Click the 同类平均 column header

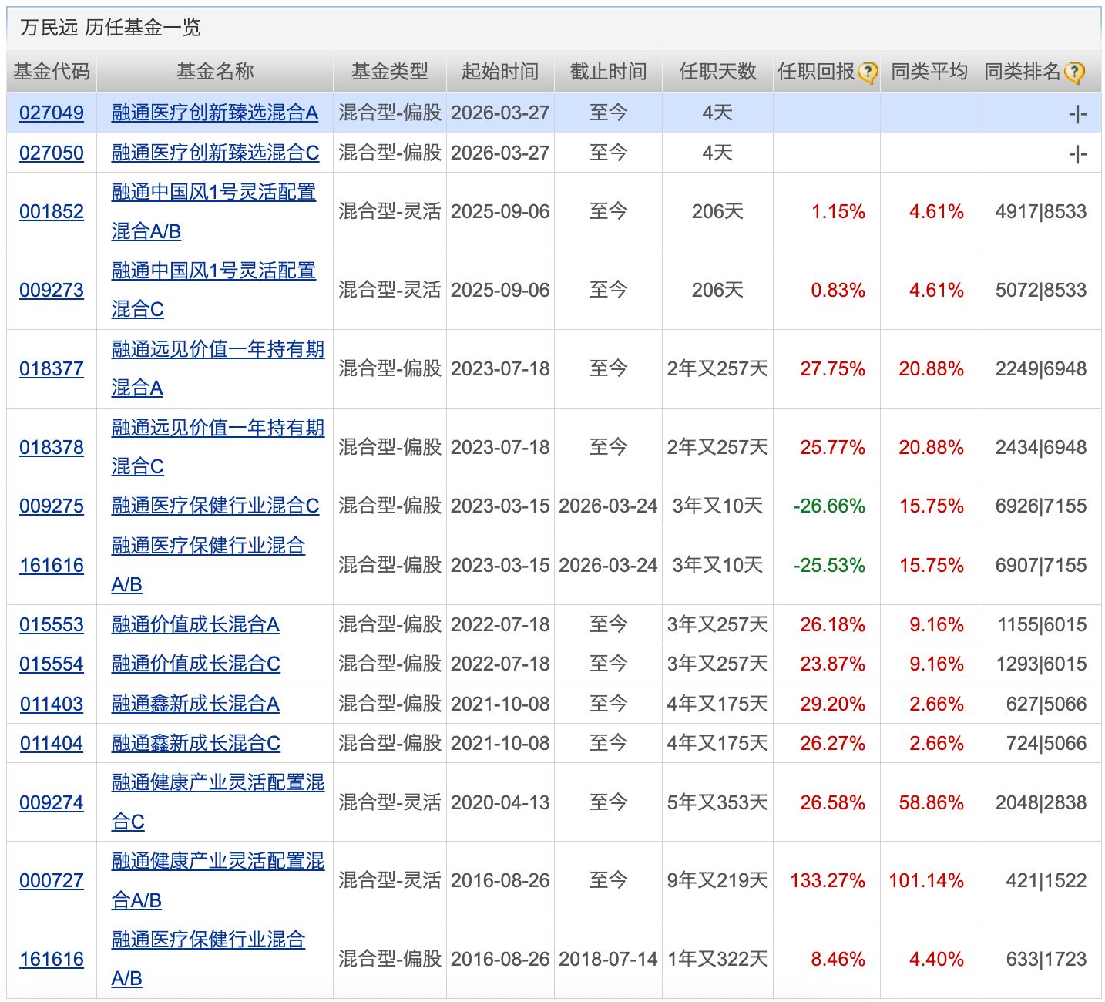pyautogui.click(x=929, y=72)
